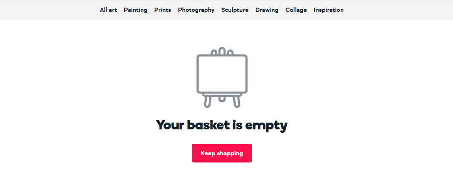Click the easel's right leg
Screen dimensions: 453x196
click(x=236, y=101)
